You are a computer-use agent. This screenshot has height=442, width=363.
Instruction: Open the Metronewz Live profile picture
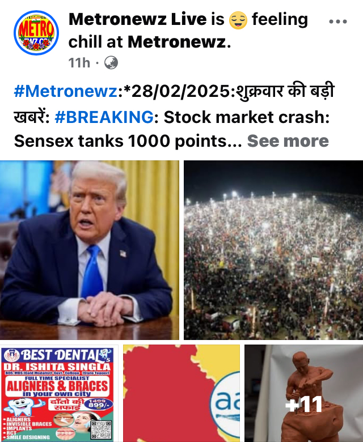coord(36,33)
